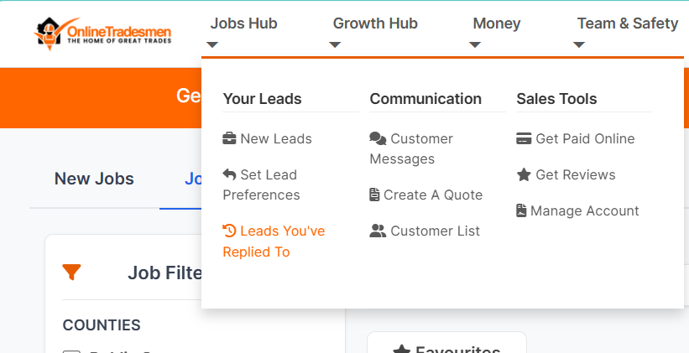Click the history icon for Leads You've Replied To

(229, 231)
